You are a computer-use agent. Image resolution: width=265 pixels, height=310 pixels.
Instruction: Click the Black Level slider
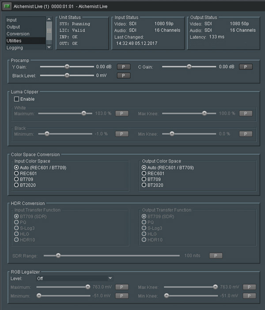(67, 75)
